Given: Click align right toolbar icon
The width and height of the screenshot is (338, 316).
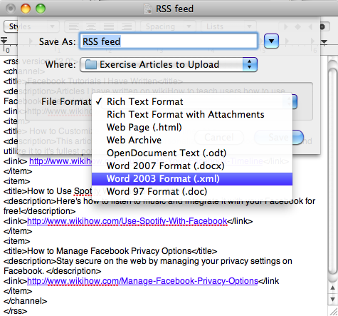Looking at the screenshot, I should point(127,26).
